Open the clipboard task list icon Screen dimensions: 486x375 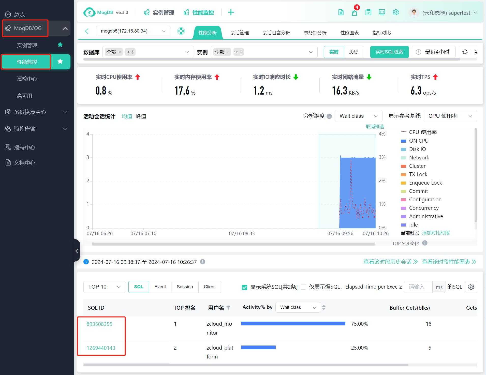(368, 12)
